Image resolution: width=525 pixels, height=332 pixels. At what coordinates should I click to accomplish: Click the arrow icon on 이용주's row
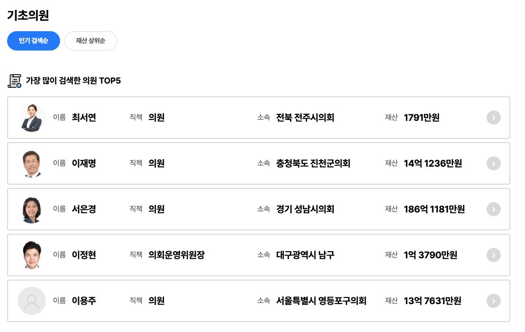(x=493, y=301)
